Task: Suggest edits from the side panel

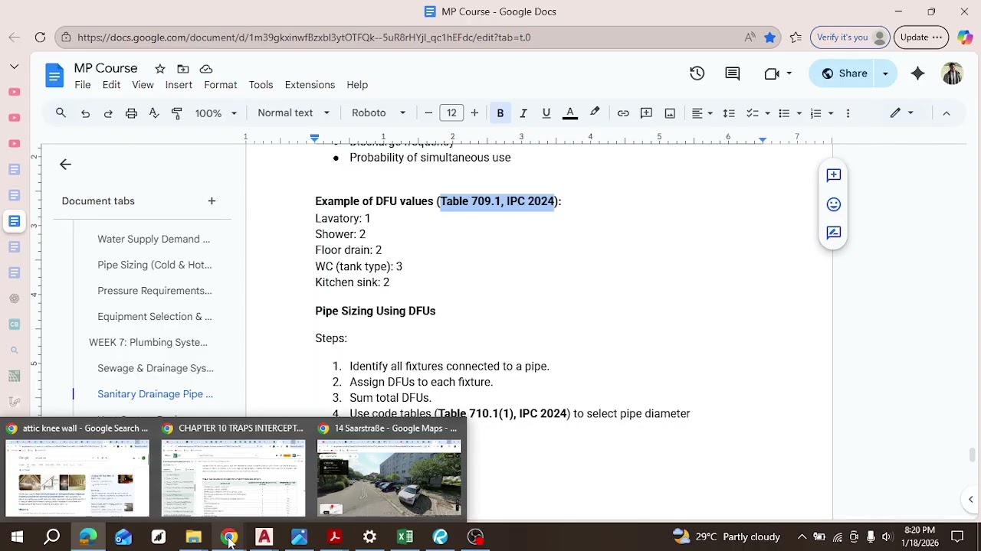Action: click(x=834, y=233)
